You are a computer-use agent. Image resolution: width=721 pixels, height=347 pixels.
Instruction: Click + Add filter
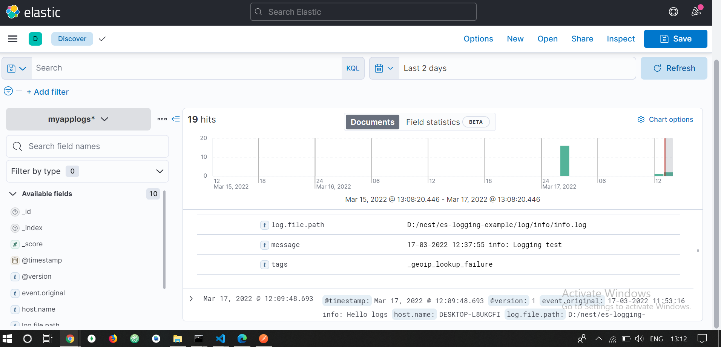(x=48, y=92)
